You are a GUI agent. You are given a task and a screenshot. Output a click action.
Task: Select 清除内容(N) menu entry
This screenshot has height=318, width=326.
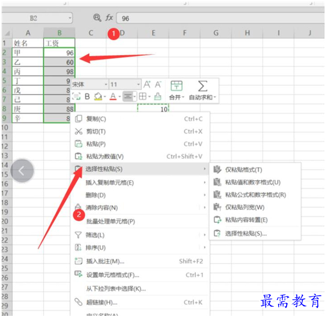pyautogui.click(x=140, y=207)
